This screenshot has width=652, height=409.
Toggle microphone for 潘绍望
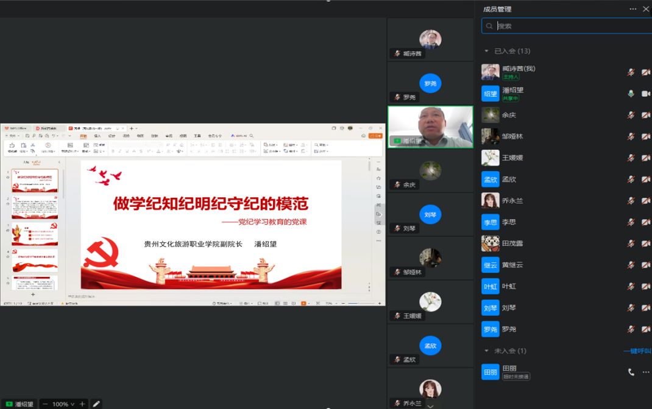point(631,94)
